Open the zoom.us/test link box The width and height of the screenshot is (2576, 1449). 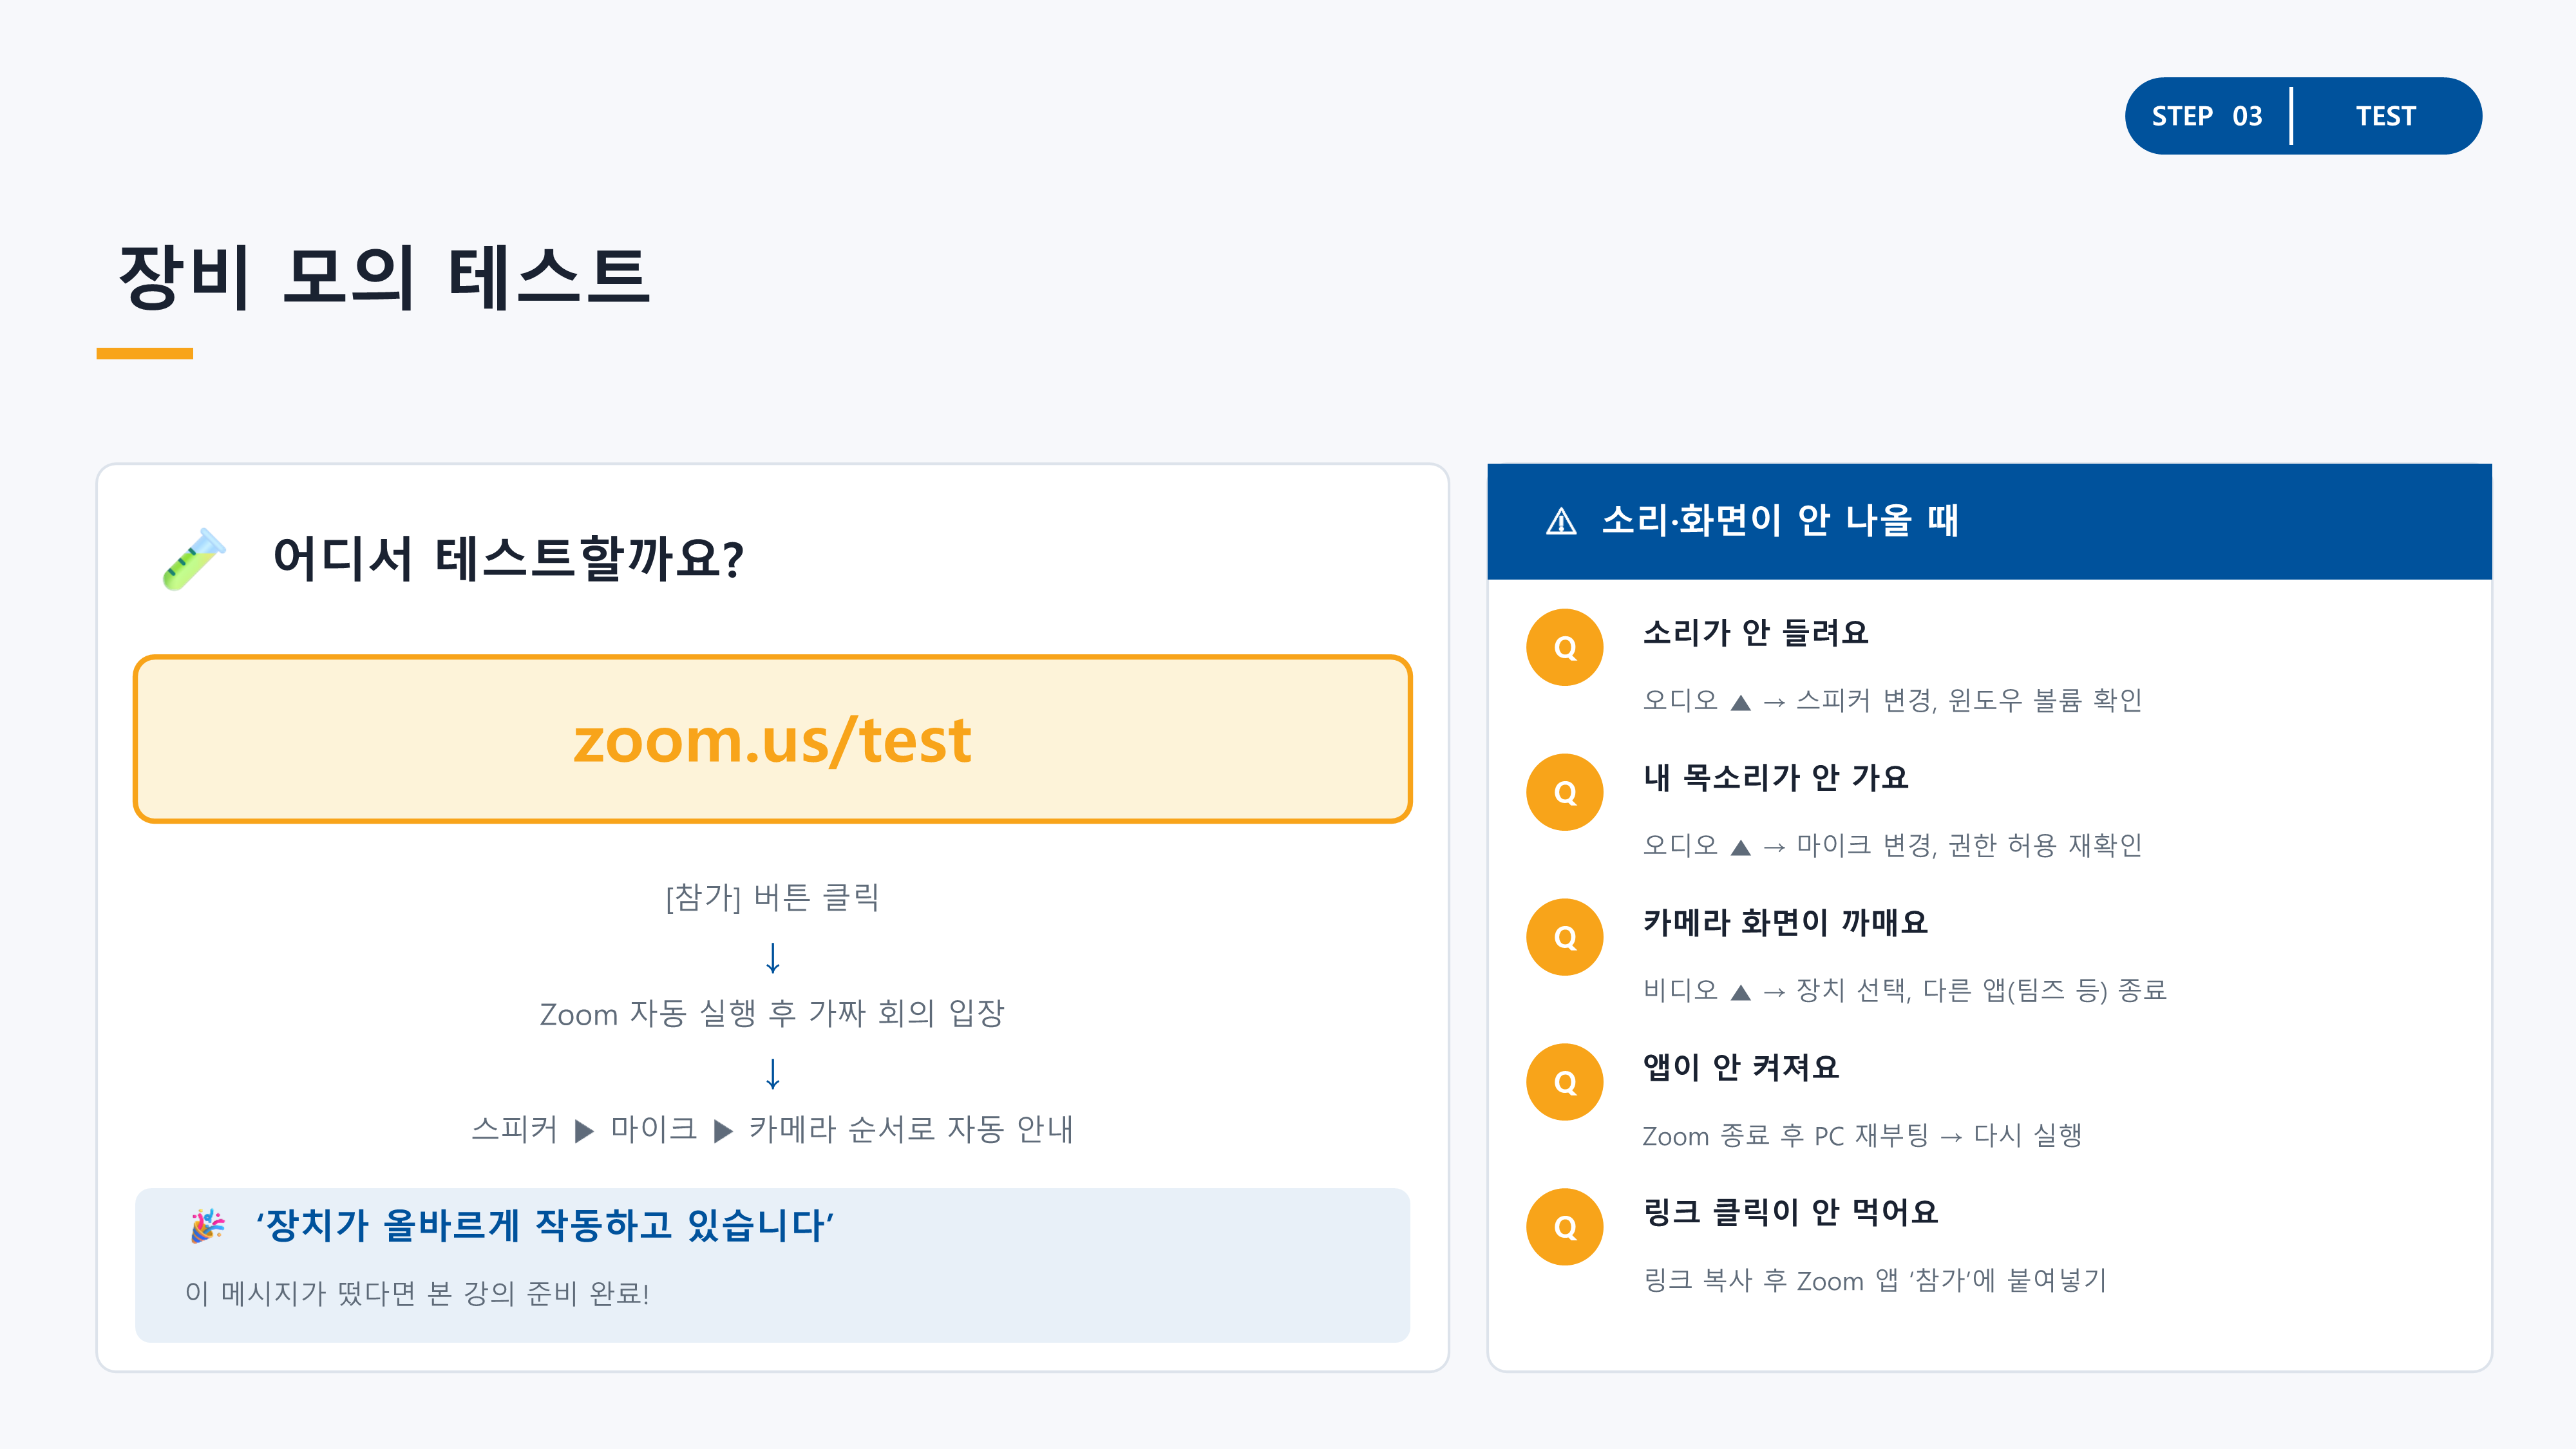772,740
